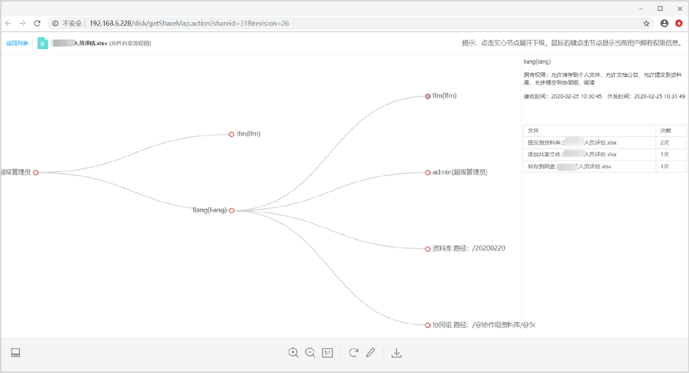The height and width of the screenshot is (373, 689).
Task: Reload the page in browser
Action: pyautogui.click(x=37, y=23)
